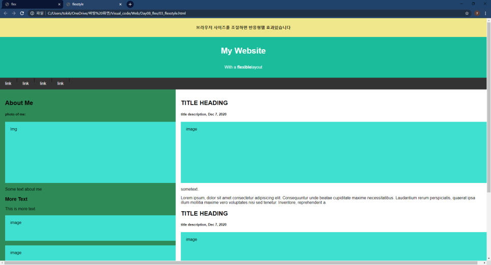Click the third 'link' in navbar

43,83
